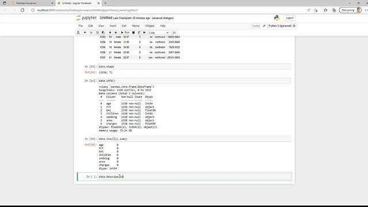Click the dtype: int64 output line
Screen dimensions: 368x207
pos(108,168)
